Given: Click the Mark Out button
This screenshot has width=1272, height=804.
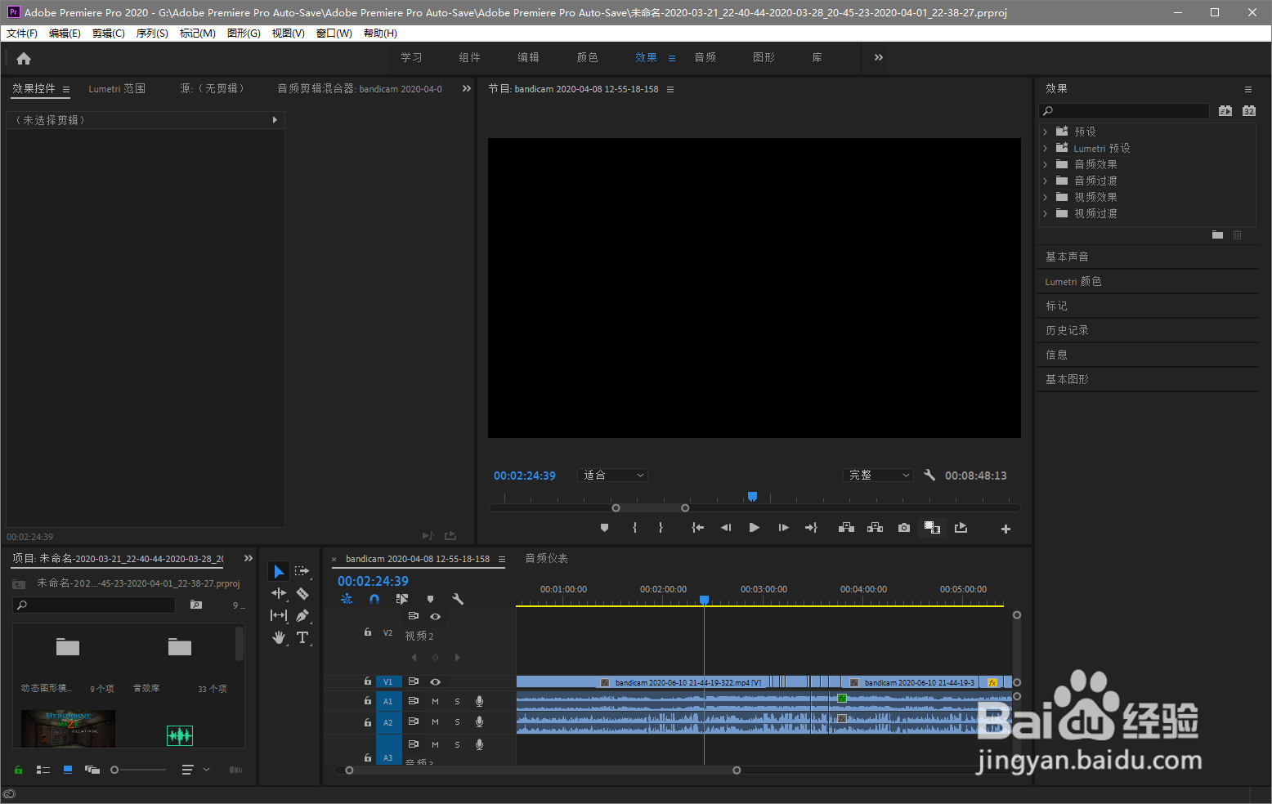Looking at the screenshot, I should (661, 528).
